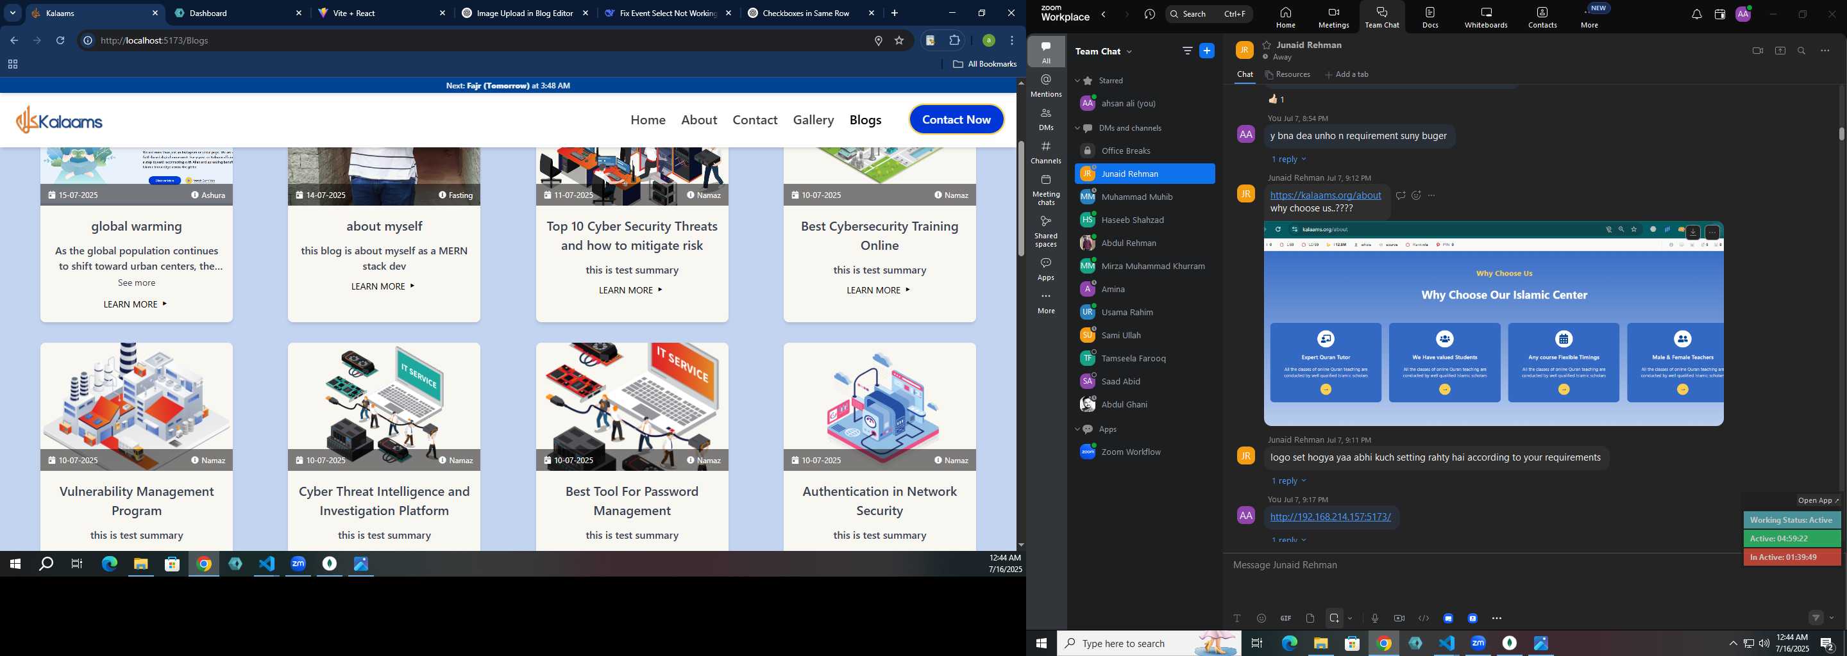Click the Kalaams page vertical scrollbar
The height and width of the screenshot is (656, 1847).
1021,199
